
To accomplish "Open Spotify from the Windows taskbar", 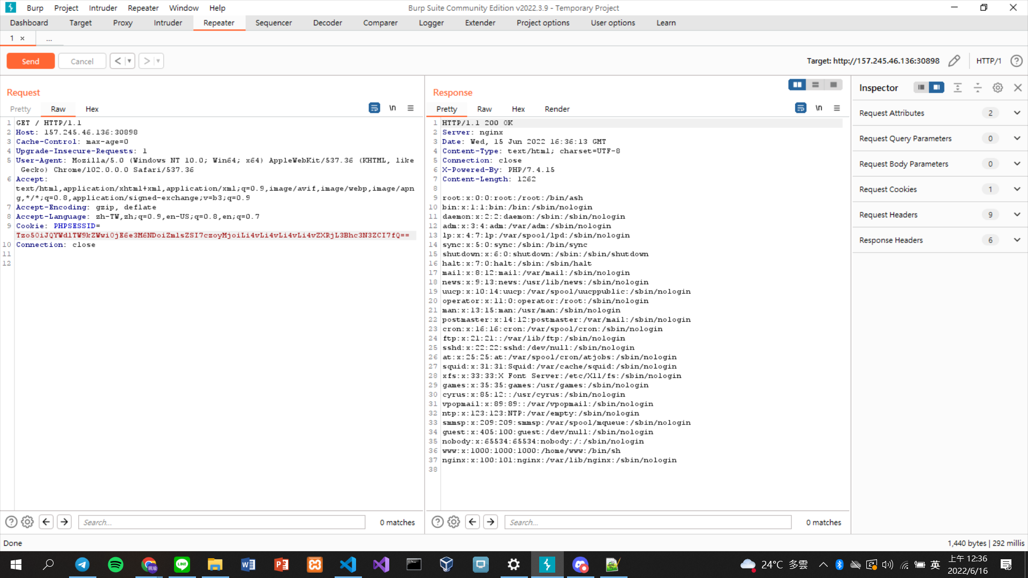I will (116, 565).
